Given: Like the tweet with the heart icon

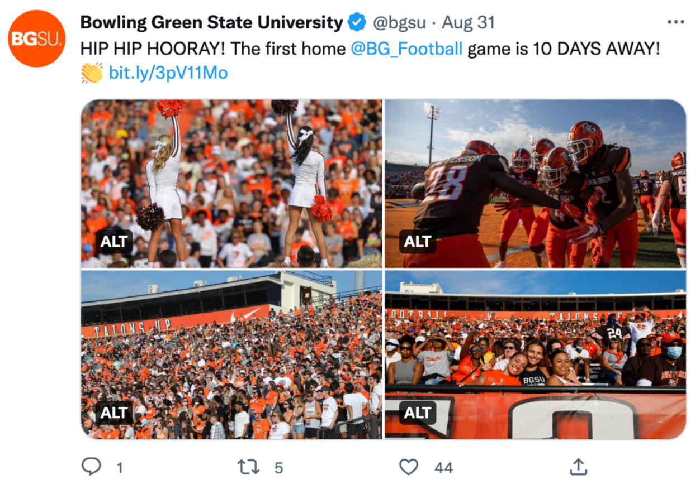Looking at the screenshot, I should 409,467.
